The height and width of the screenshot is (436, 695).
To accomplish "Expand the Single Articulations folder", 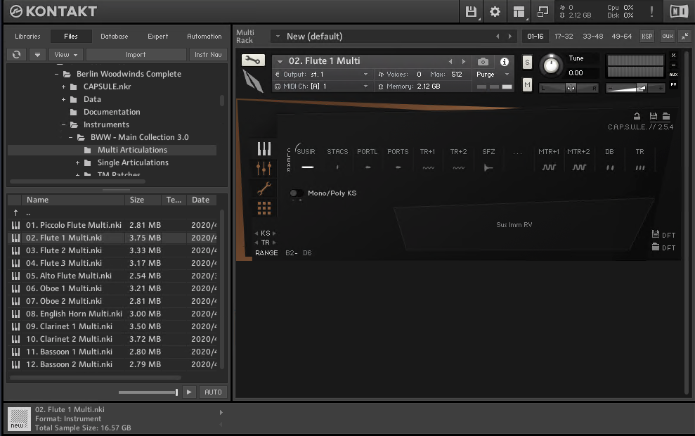I will 77,162.
